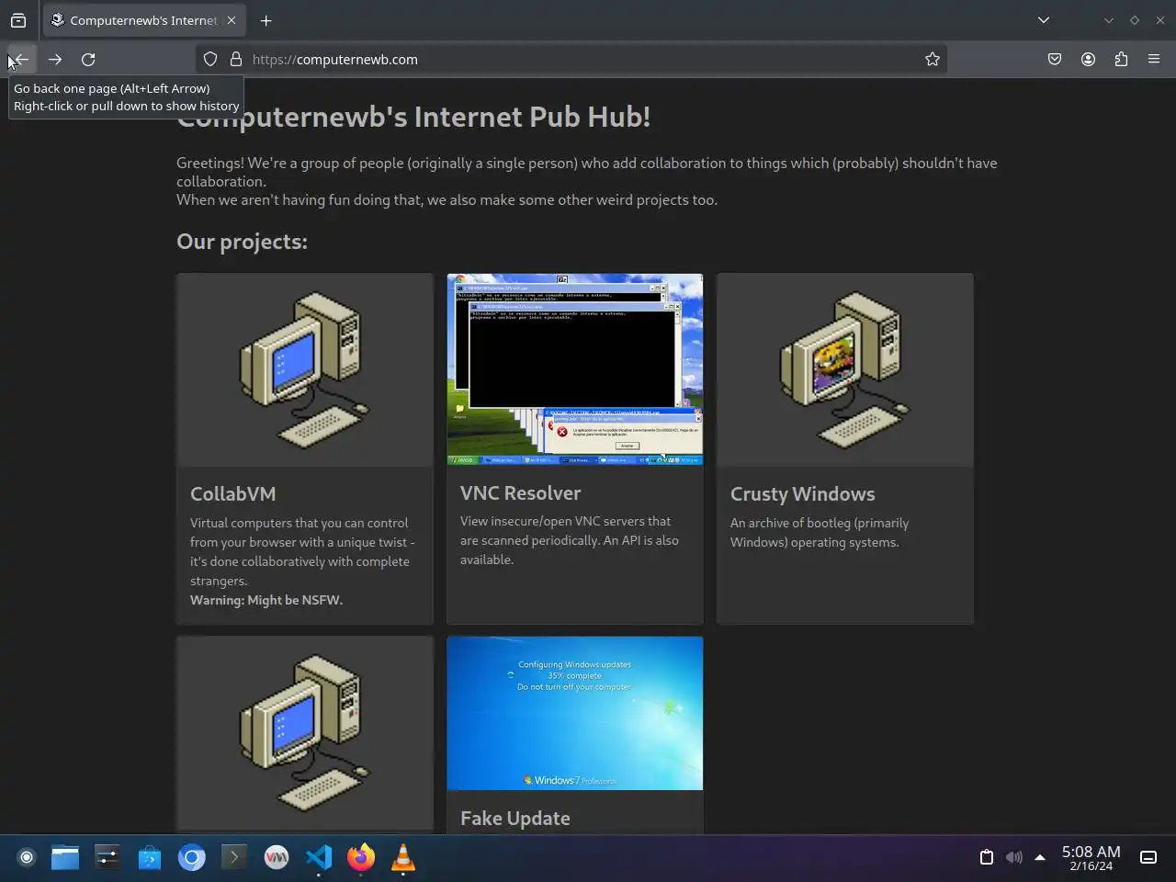Image resolution: width=1176 pixels, height=882 pixels.
Task: Open the VM manager taskbar icon
Action: coord(277,857)
